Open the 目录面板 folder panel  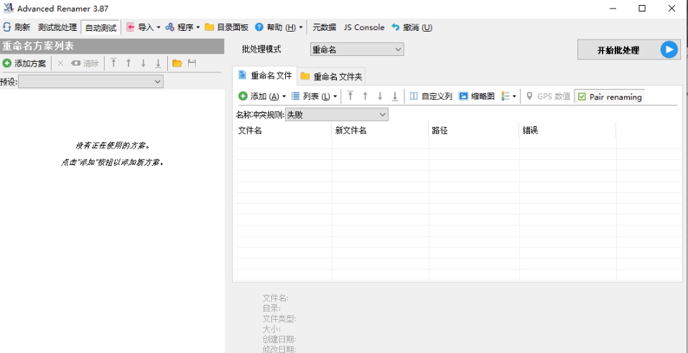point(226,27)
